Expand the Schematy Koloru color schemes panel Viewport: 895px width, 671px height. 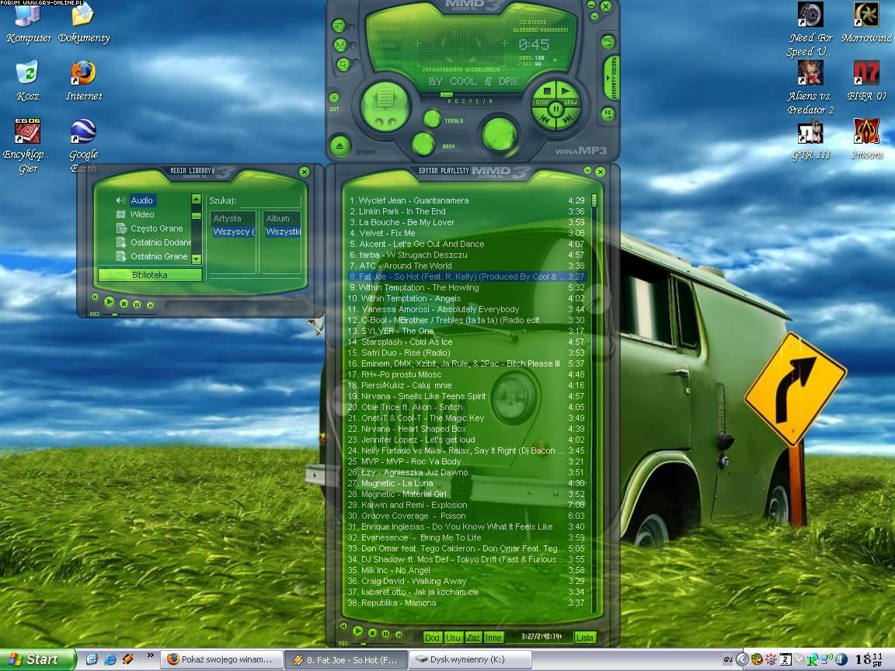click(x=612, y=78)
